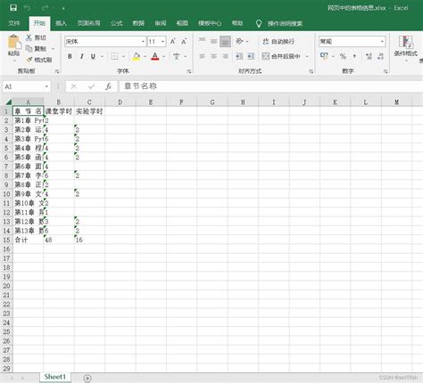Switch to the Data (数据) tab
This screenshot has width=423, height=383.
pyautogui.click(x=138, y=23)
